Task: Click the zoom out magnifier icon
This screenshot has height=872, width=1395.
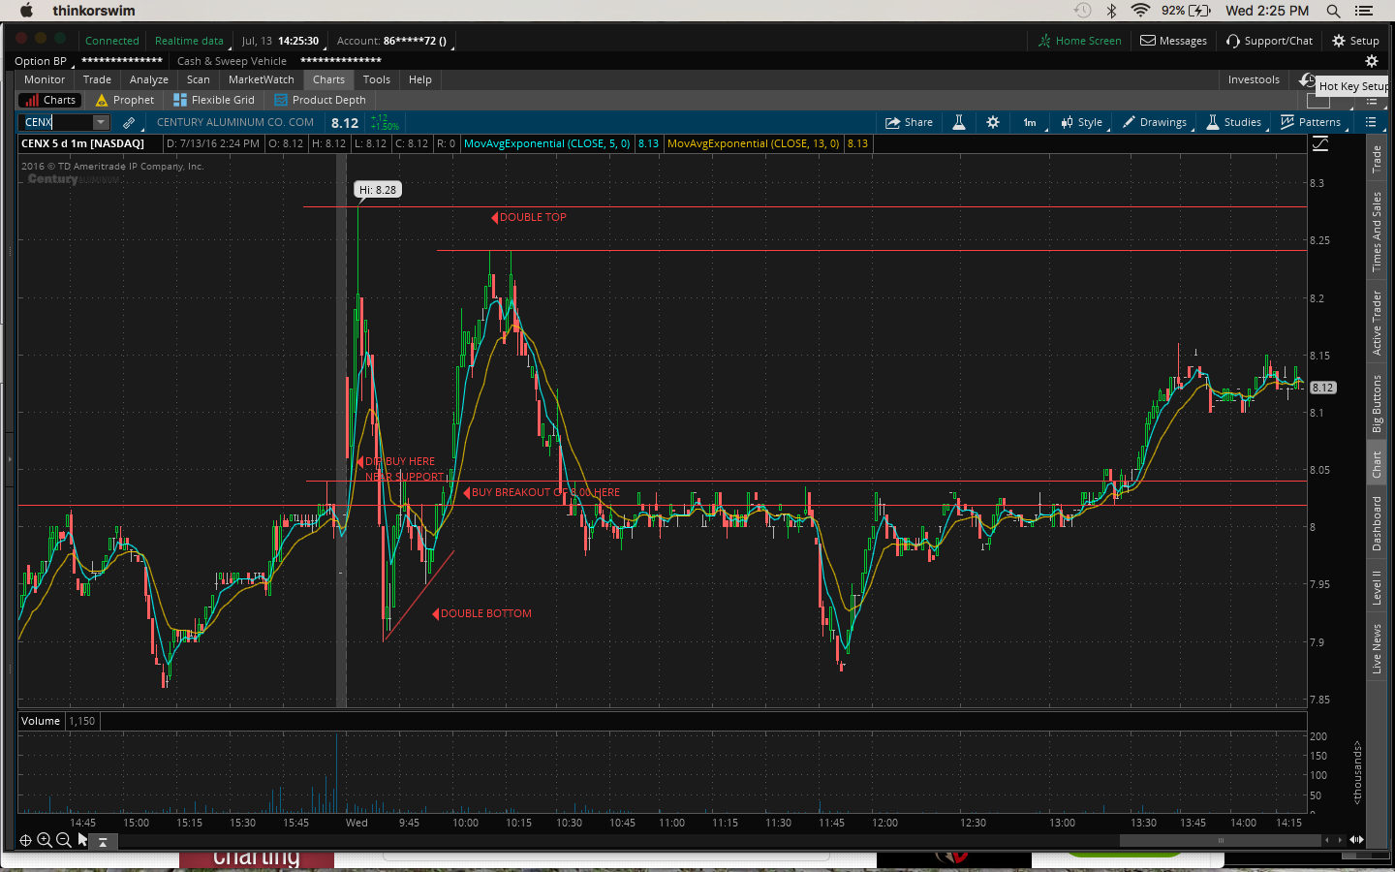Action: [64, 840]
